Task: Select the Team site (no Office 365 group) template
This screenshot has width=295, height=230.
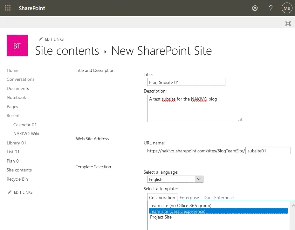Action: click(181, 206)
